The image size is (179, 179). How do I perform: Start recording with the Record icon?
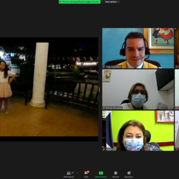click(115, 173)
